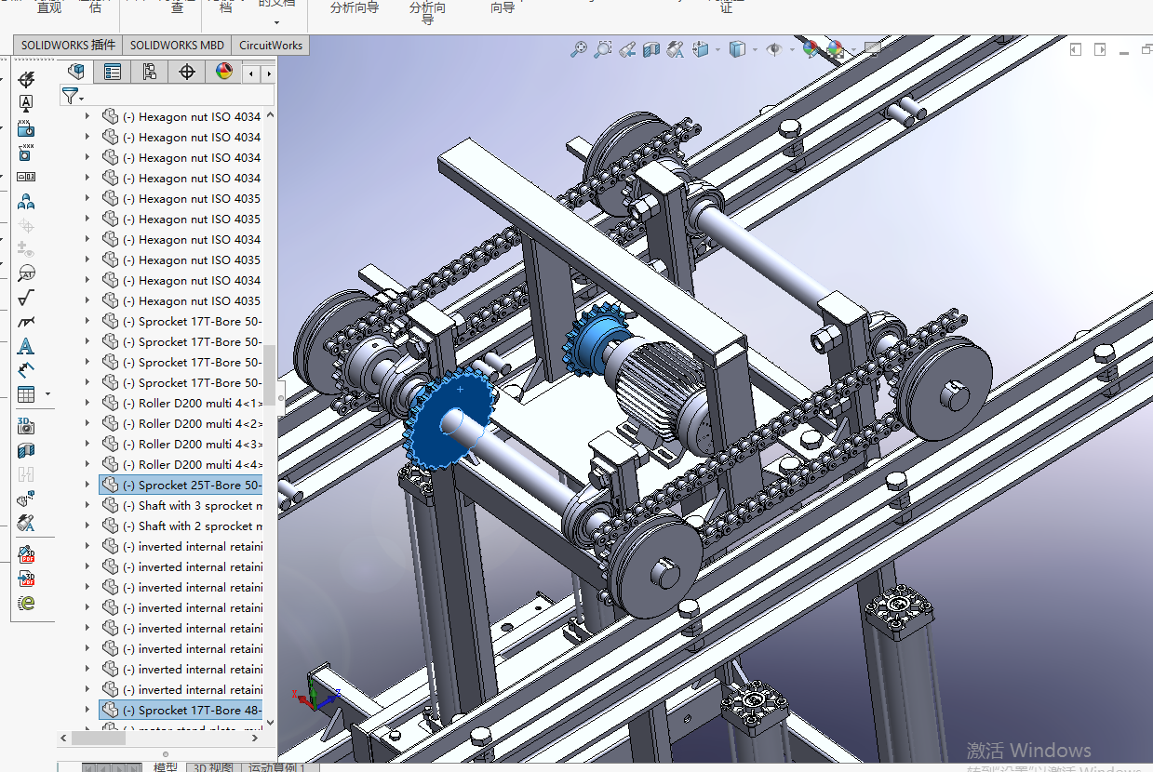Expand the Sprocket 25T-Bore 50 tree item

coord(88,485)
